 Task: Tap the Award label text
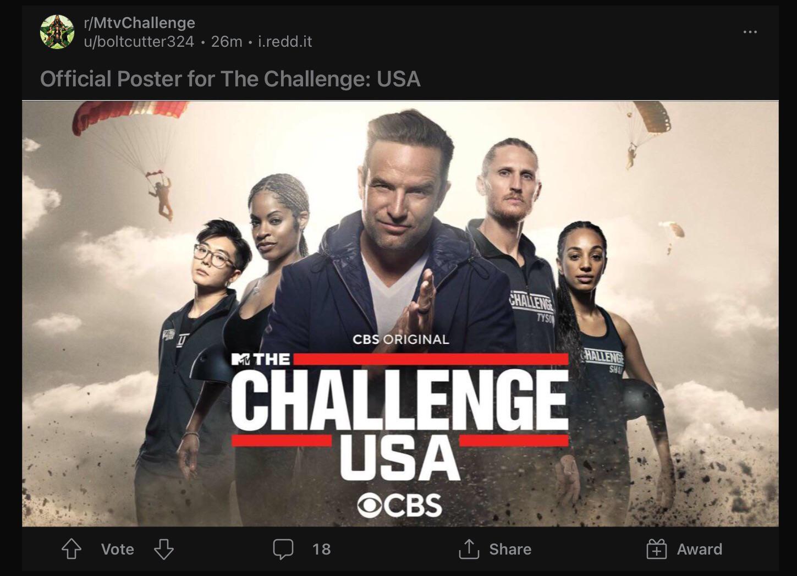click(x=700, y=549)
